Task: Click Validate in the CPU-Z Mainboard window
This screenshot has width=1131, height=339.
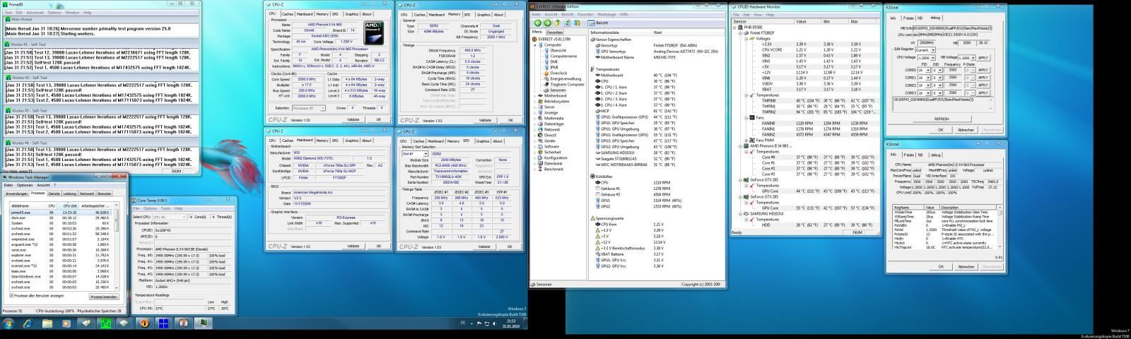Action: click(x=353, y=246)
